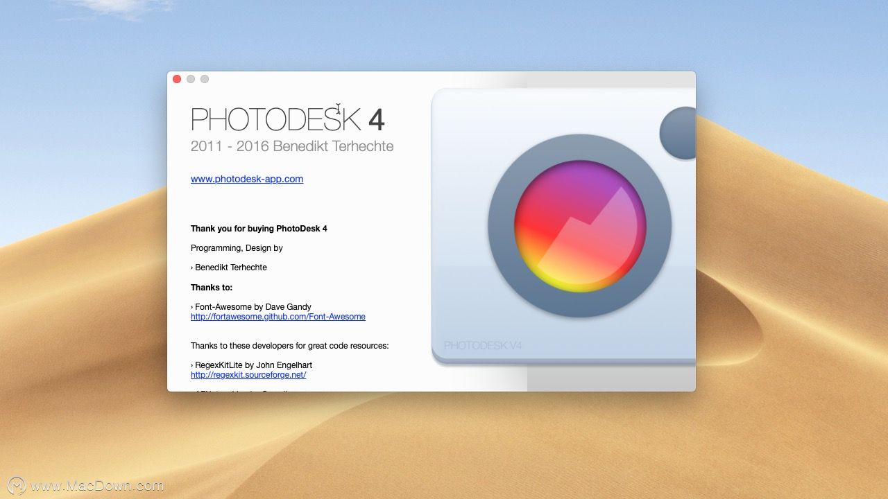Click 'Thanks to these developers' line

coord(290,346)
